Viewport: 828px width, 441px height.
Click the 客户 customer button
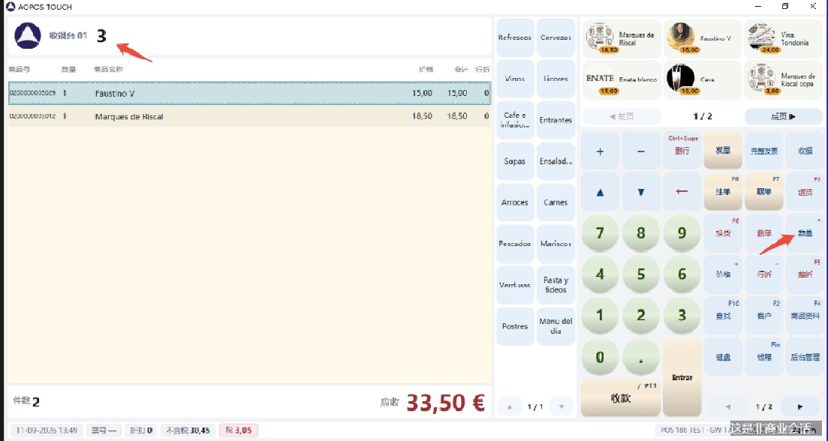click(x=764, y=316)
